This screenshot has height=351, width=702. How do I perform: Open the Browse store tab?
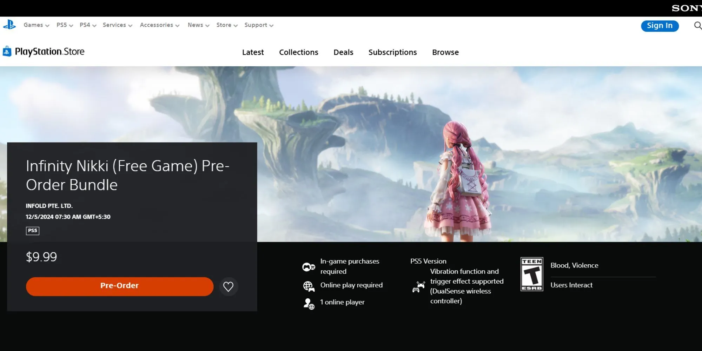pyautogui.click(x=445, y=52)
